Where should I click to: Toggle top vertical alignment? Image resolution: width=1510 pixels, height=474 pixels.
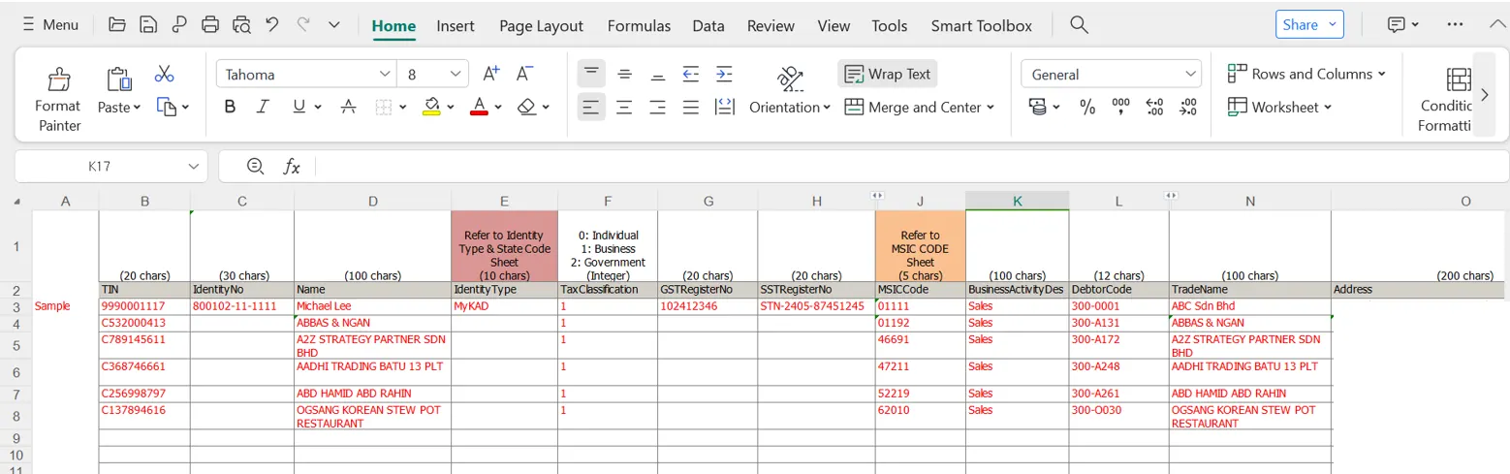(592, 74)
